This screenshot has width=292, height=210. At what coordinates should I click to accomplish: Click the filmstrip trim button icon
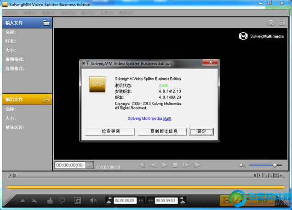[x=226, y=201]
